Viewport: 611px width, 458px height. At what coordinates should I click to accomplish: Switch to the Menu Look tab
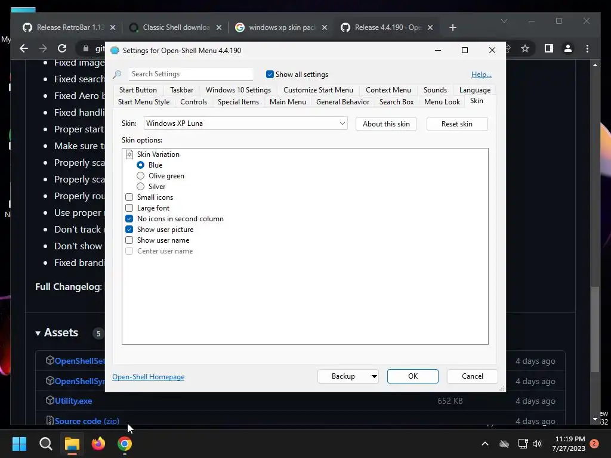pyautogui.click(x=442, y=101)
